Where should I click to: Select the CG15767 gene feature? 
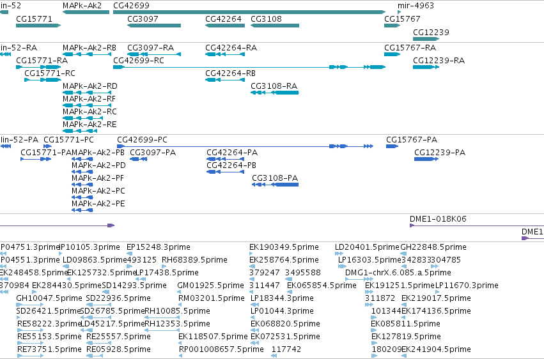point(392,26)
